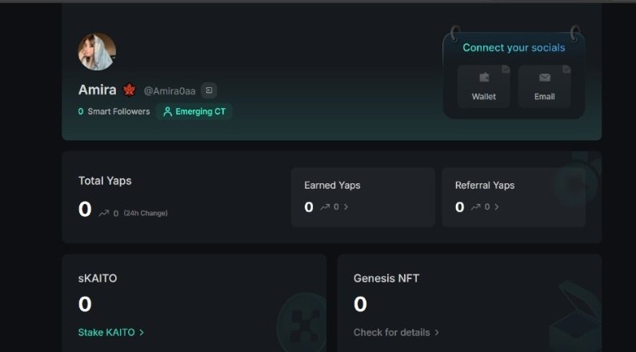This screenshot has height=352, width=636.
Task: Expand Earned Yaps details chevron
Action: coord(346,207)
